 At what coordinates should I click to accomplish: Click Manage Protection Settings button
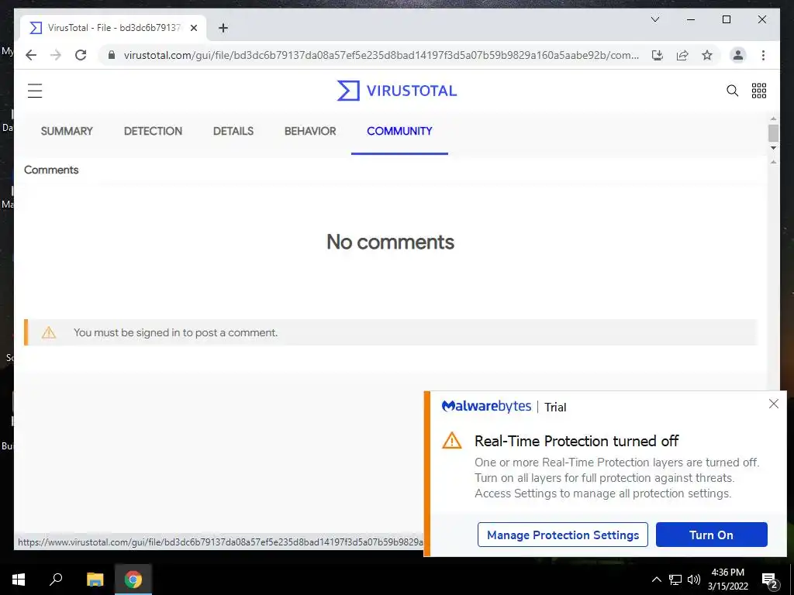pos(563,535)
